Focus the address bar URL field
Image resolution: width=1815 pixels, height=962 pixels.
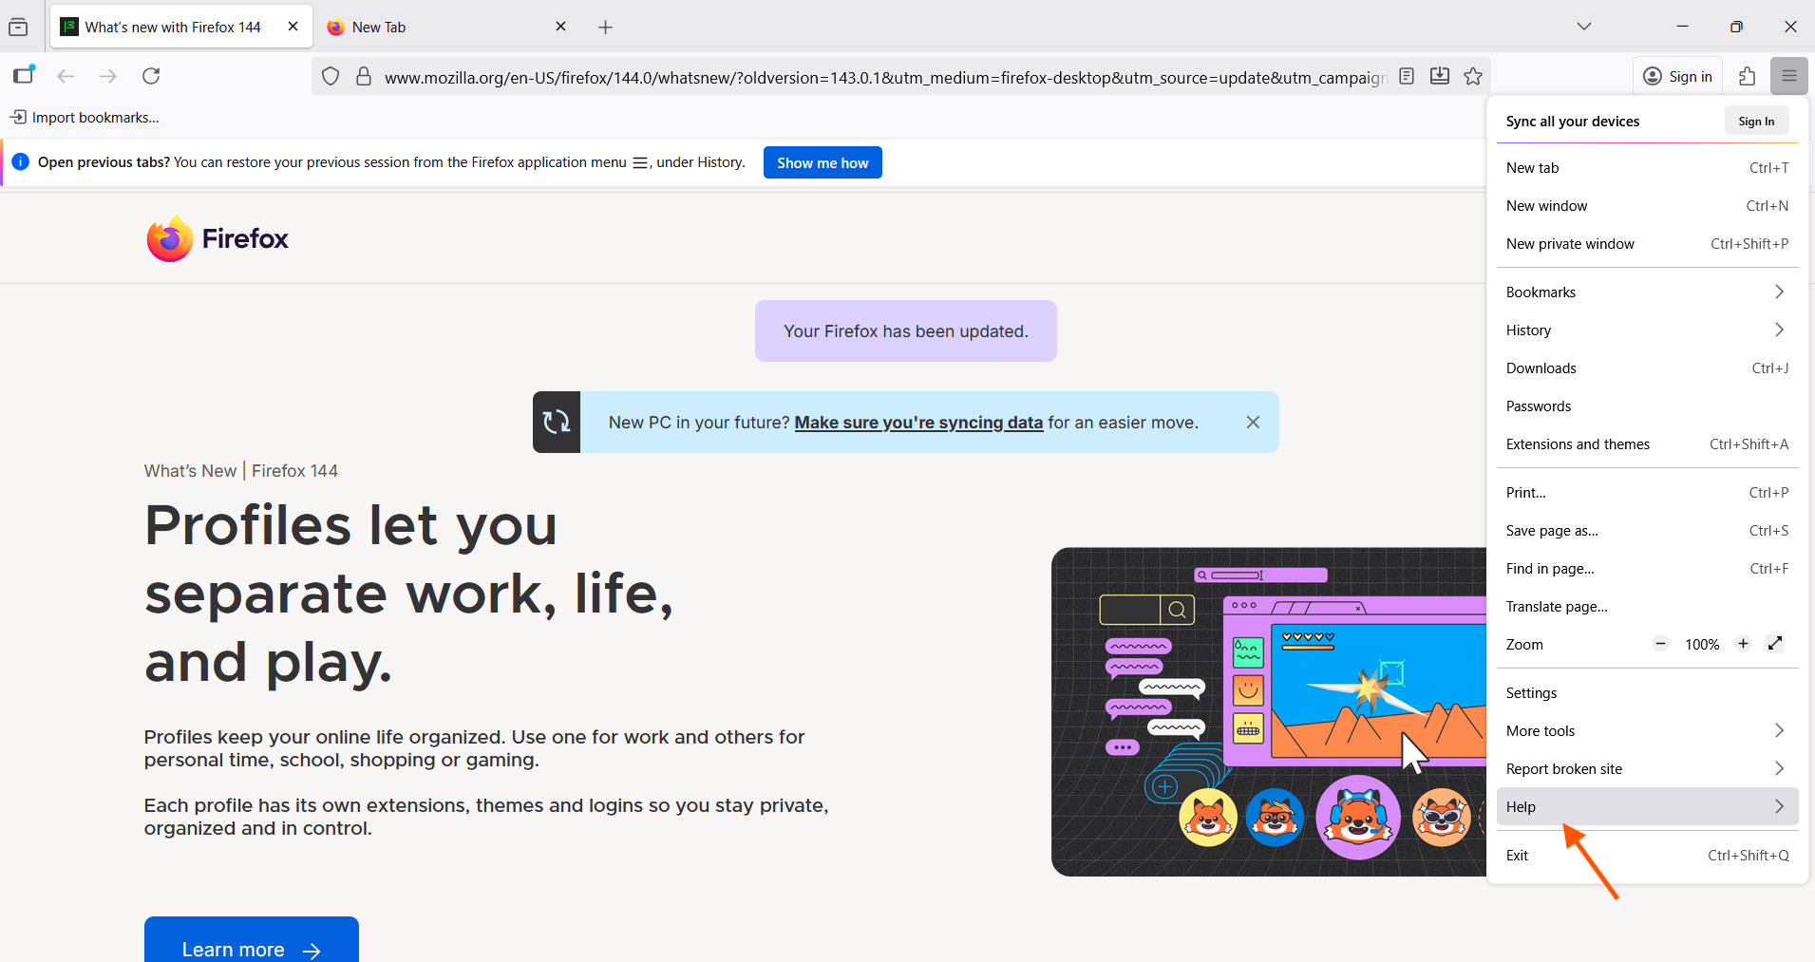click(885, 77)
